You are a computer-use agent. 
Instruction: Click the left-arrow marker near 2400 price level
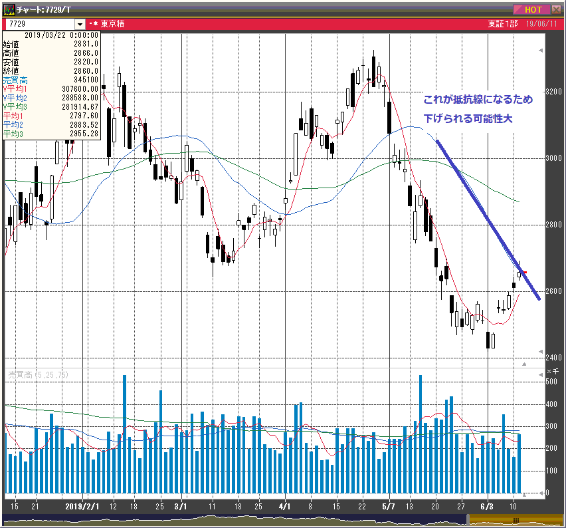(x=541, y=351)
